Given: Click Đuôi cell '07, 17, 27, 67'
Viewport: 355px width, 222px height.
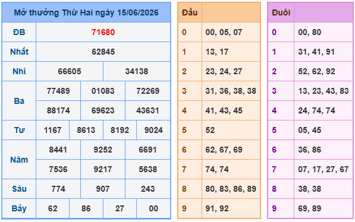Looking at the screenshot, I should [323, 169].
